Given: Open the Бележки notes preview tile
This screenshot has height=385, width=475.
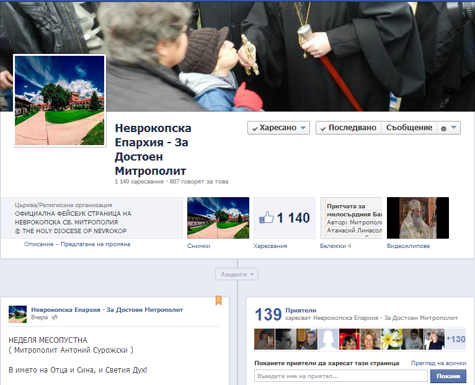Looking at the screenshot, I should (x=351, y=218).
